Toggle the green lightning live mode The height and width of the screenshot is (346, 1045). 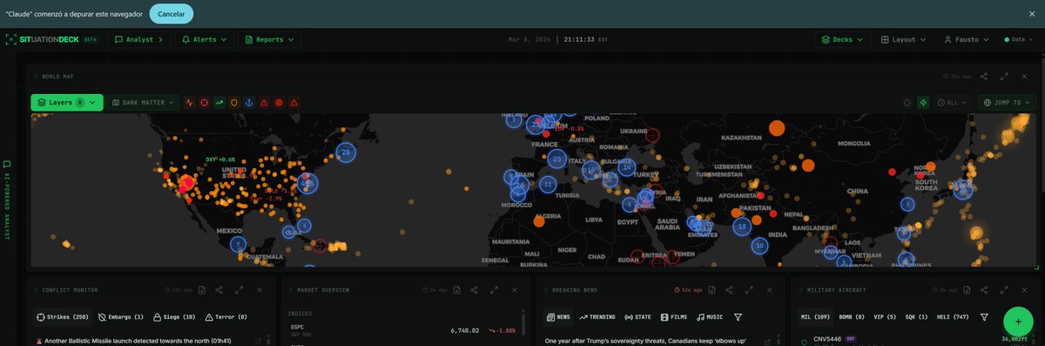coord(924,103)
